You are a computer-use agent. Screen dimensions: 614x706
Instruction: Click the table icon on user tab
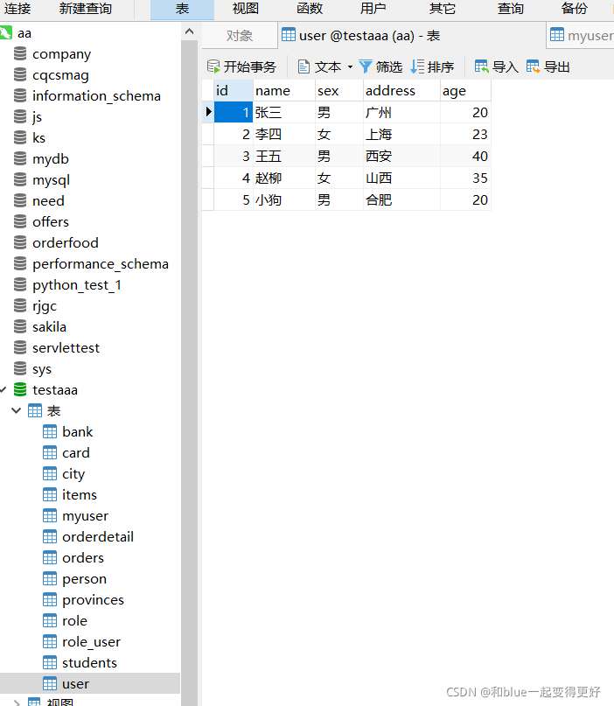point(289,35)
